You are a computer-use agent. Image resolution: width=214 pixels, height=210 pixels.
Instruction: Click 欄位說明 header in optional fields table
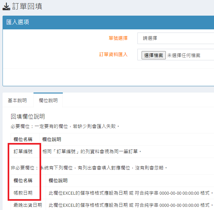(58, 181)
